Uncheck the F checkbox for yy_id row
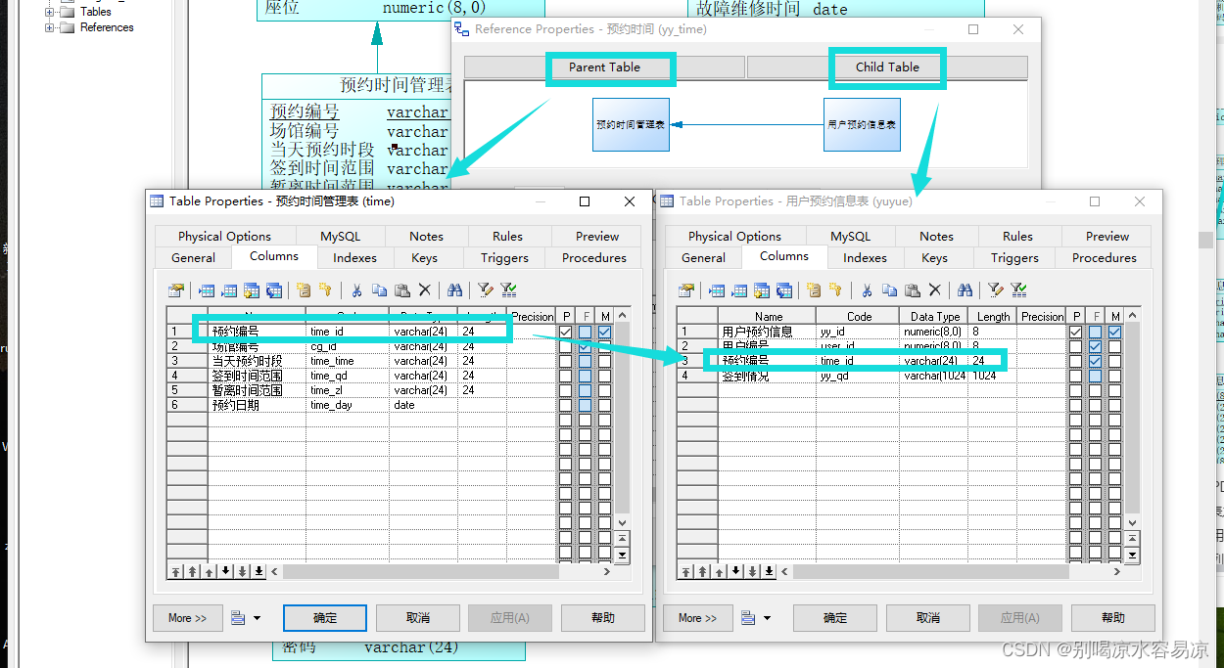The width and height of the screenshot is (1224, 668). coord(1096,331)
